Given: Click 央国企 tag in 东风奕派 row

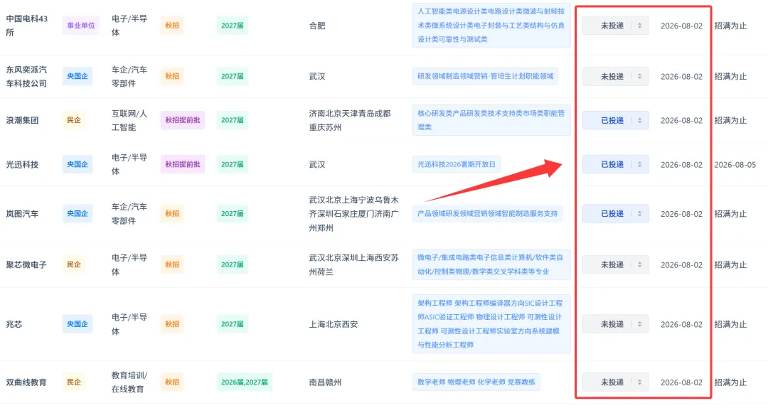Looking at the screenshot, I should (x=78, y=76).
